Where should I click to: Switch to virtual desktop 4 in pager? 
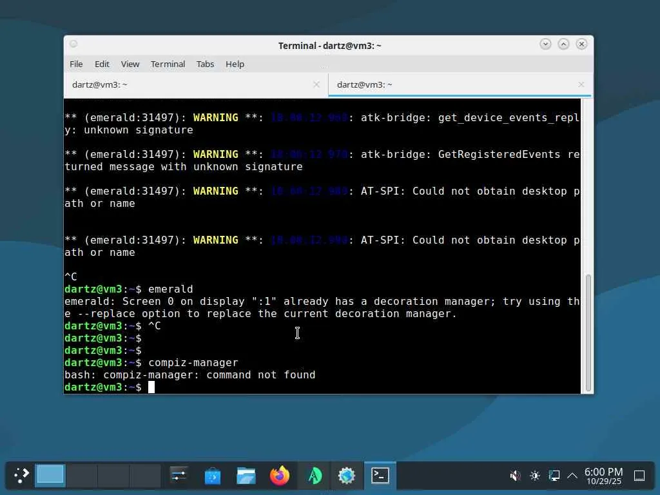[145, 476]
